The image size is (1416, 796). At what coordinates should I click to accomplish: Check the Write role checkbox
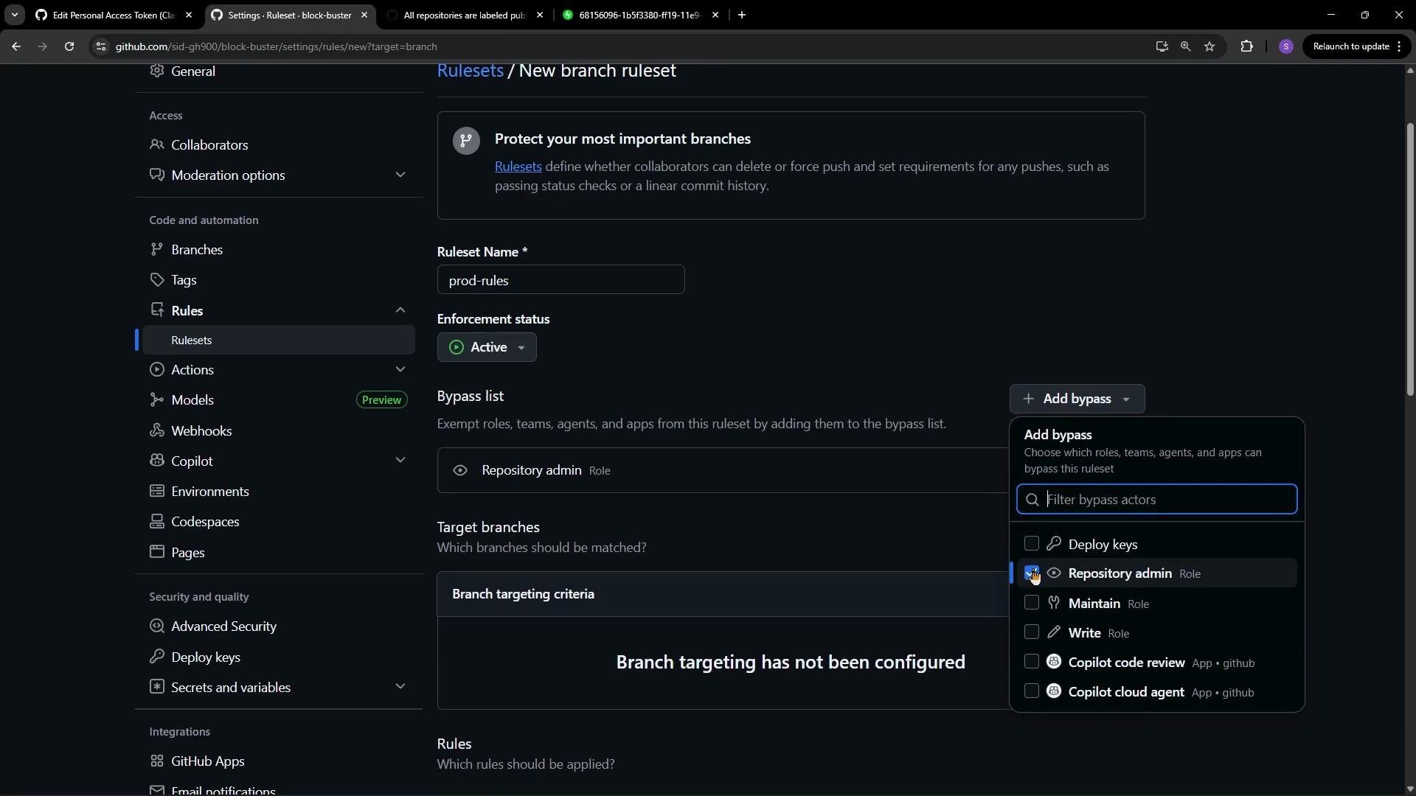pos(1032,632)
